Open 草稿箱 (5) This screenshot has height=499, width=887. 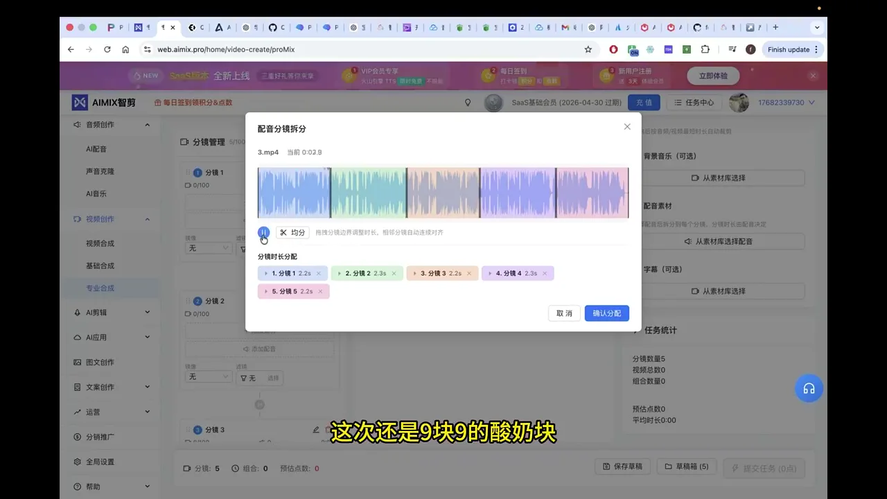pos(687,467)
